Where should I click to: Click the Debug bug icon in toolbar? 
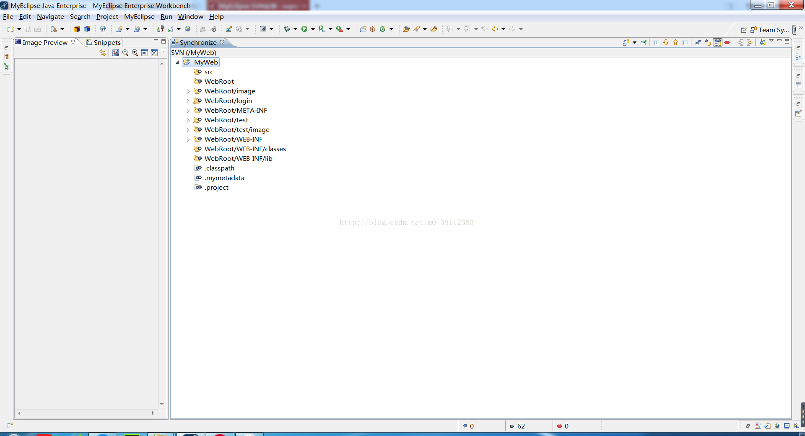pyautogui.click(x=287, y=29)
